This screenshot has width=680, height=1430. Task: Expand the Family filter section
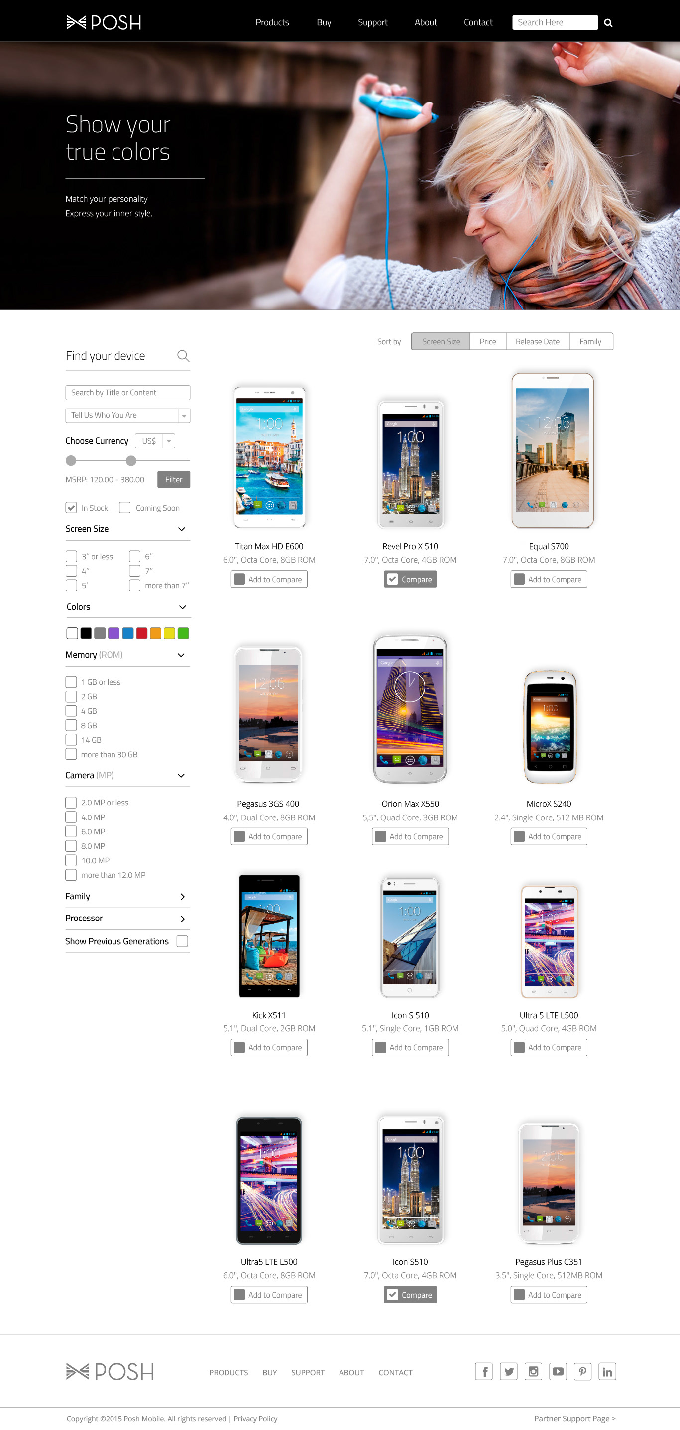tap(127, 896)
